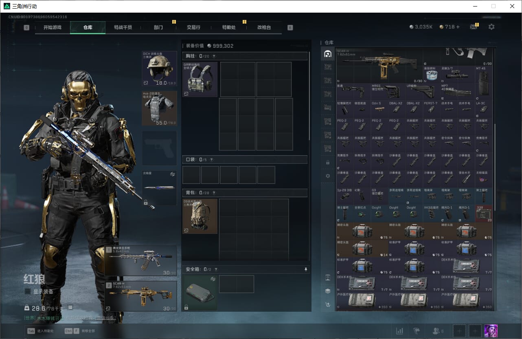
Task: Expand the 胸挂 section help marker
Action: [x=214, y=56]
